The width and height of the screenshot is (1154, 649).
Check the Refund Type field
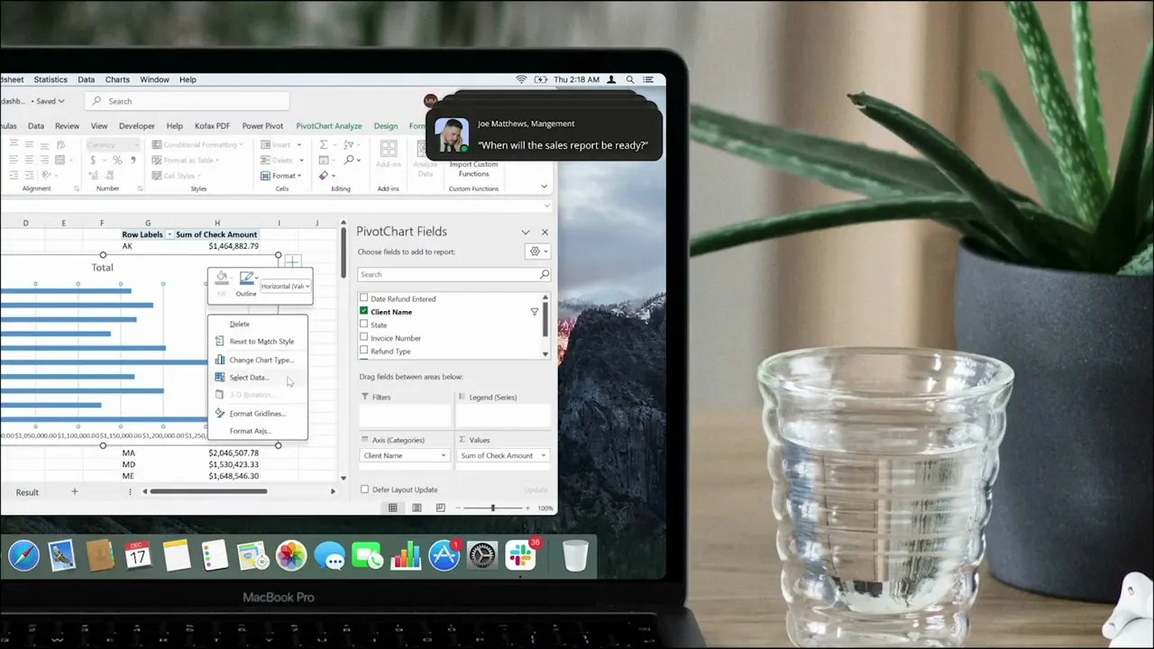[x=364, y=351]
